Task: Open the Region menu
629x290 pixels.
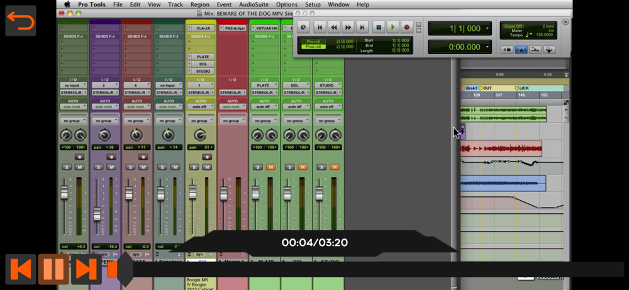Action: tap(200, 4)
